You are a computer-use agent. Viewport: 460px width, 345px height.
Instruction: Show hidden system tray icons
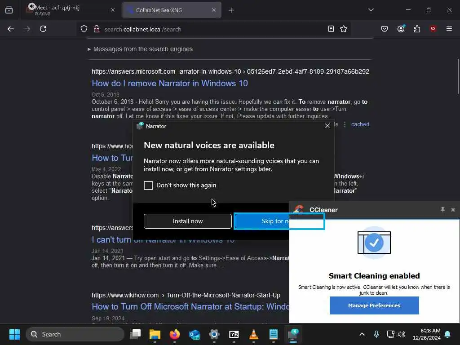(x=362, y=334)
